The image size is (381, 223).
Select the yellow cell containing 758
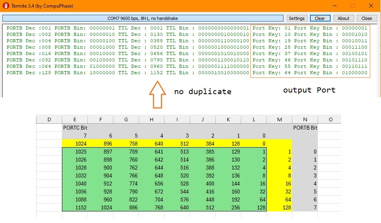tap(126, 144)
